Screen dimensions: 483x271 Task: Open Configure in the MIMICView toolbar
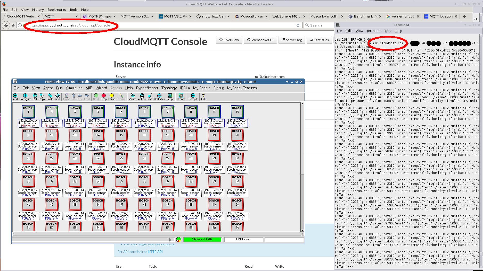25,97
